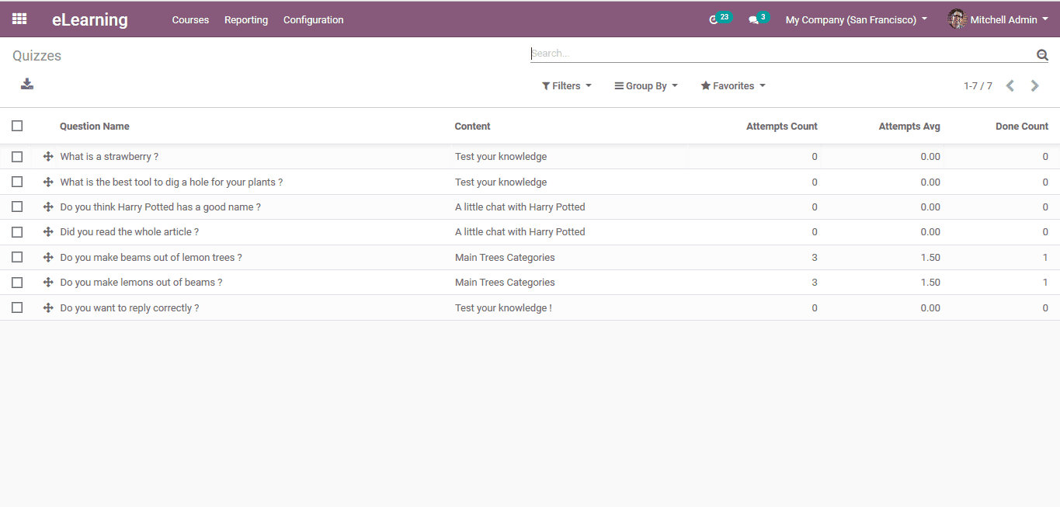The image size is (1060, 507).
Task: Open the Filters dropdown
Action: [x=567, y=86]
